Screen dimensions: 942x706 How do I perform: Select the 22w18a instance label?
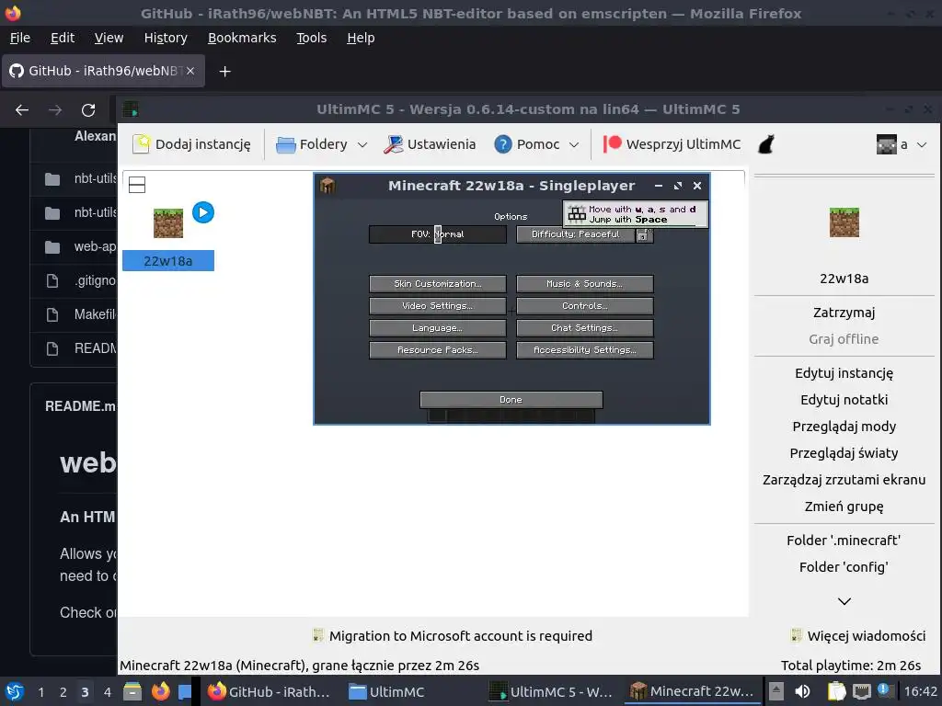pos(168,261)
